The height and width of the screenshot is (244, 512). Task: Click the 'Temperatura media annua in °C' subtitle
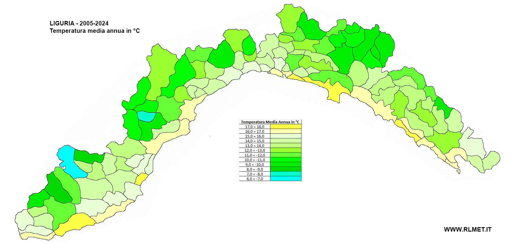tap(94, 31)
